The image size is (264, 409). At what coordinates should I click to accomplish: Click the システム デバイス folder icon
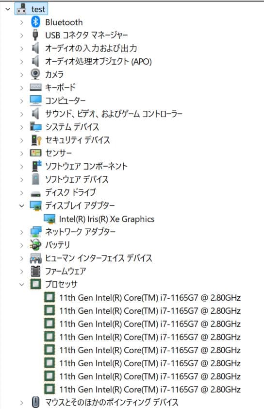[35, 127]
